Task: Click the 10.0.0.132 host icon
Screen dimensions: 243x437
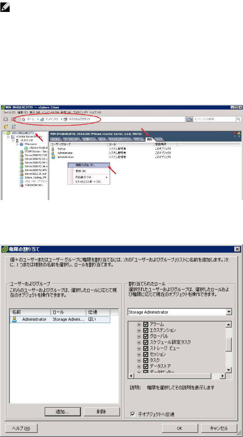Action: (x=17, y=140)
